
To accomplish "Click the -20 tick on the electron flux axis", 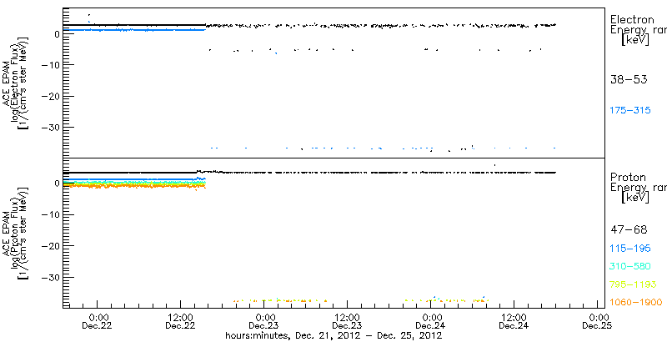I will pos(52,96).
